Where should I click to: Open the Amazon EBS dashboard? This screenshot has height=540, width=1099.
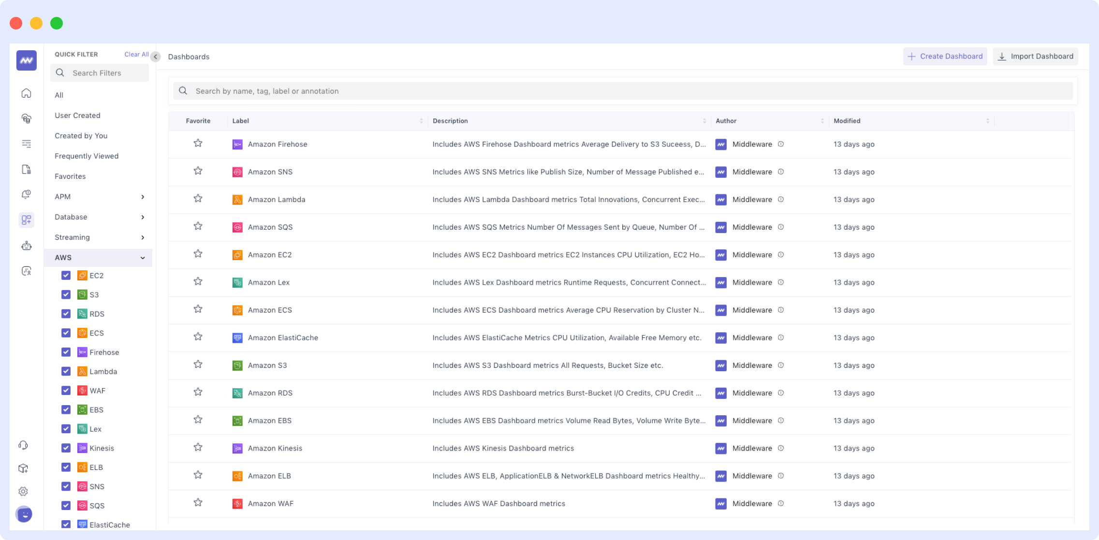click(270, 421)
